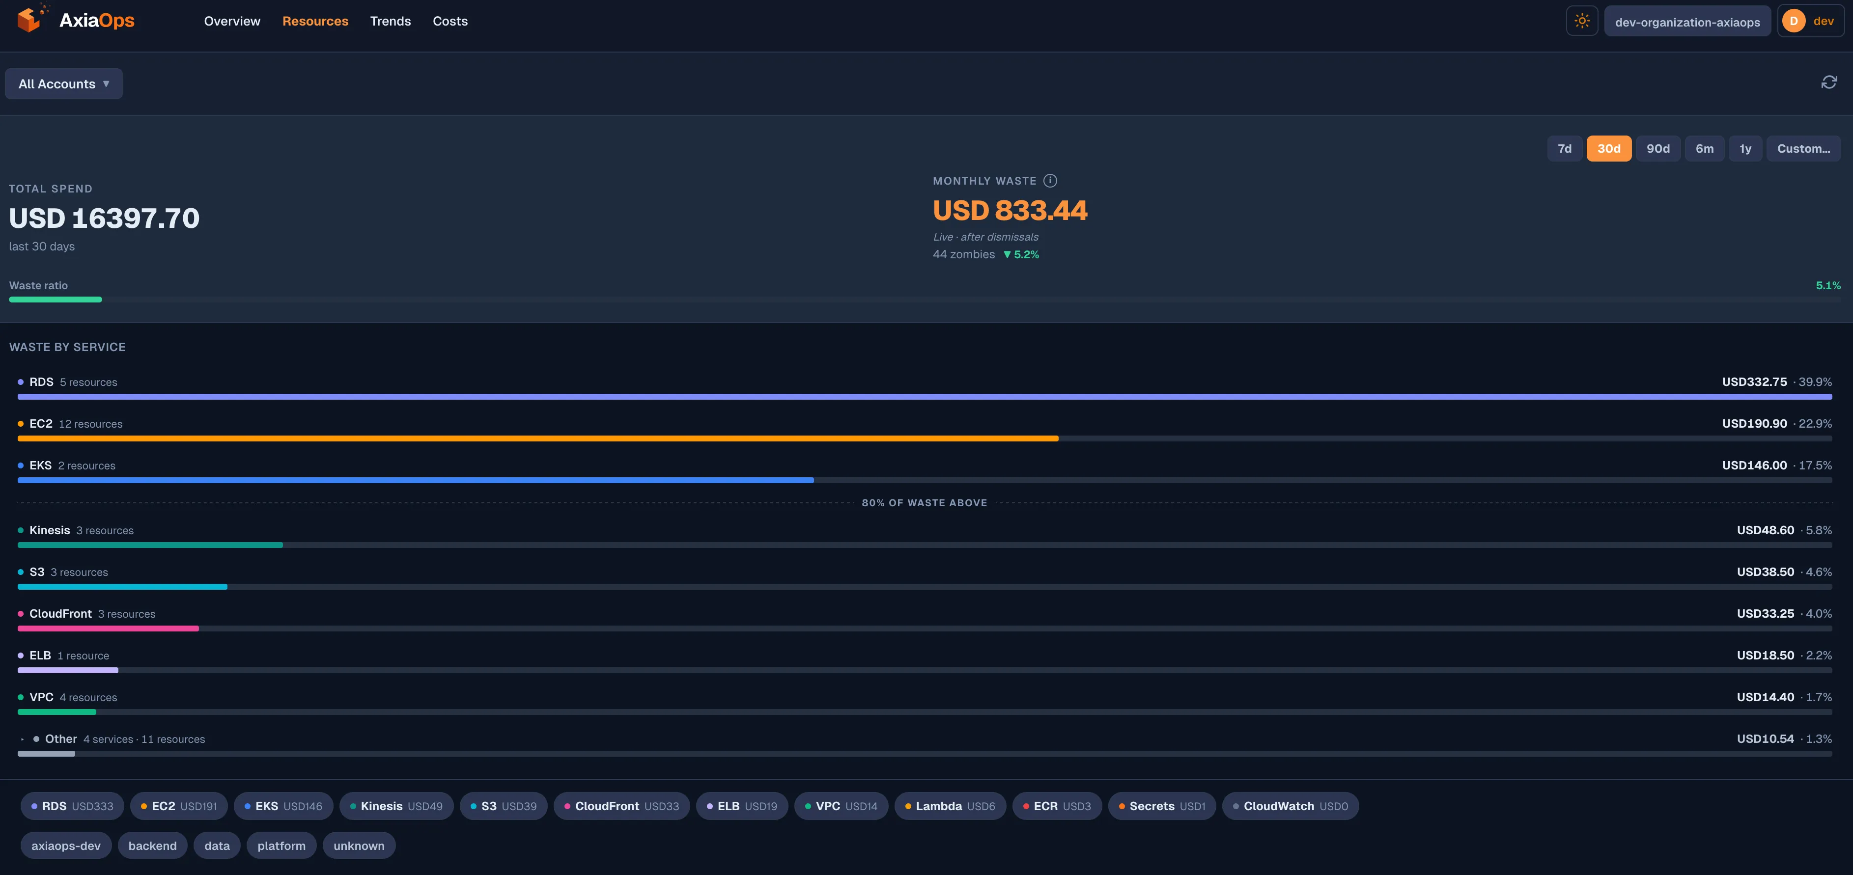Toggle the Lambda USD6 filter chip
1853x875 pixels.
pyautogui.click(x=950, y=806)
